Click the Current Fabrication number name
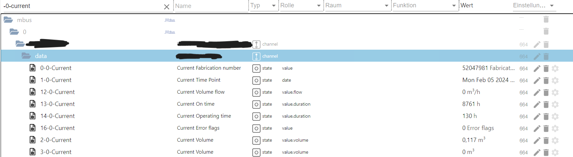Image resolution: width=573 pixels, height=157 pixels. click(209, 68)
